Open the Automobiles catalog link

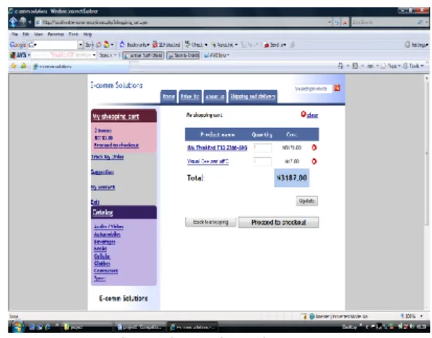pos(107,235)
